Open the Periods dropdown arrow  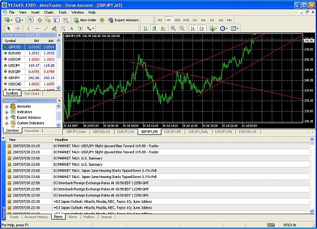(x=227, y=29)
